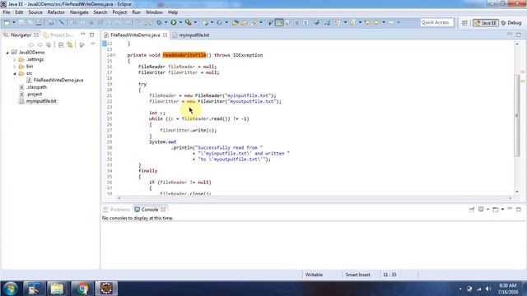Open the New file dropdown arrow
527x296 pixels.
coord(14,22)
